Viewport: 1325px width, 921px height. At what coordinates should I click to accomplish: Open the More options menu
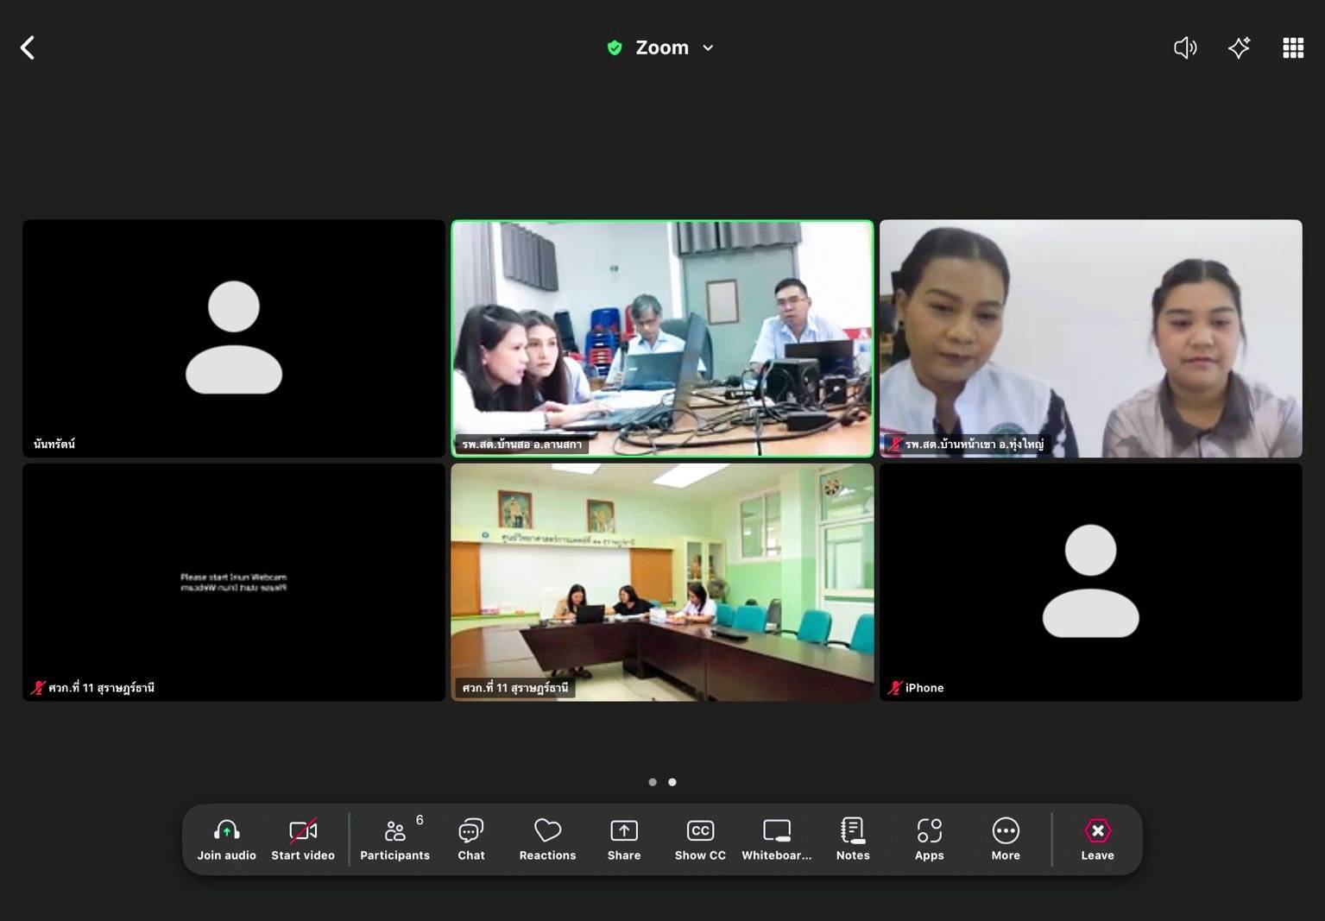coord(1005,839)
